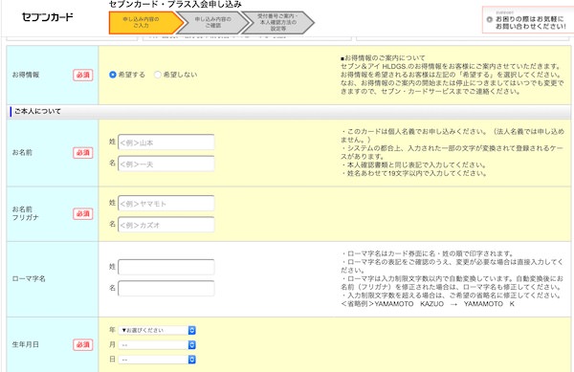Click the フリガナ 名 input field
The image size is (574, 372).
(166, 225)
